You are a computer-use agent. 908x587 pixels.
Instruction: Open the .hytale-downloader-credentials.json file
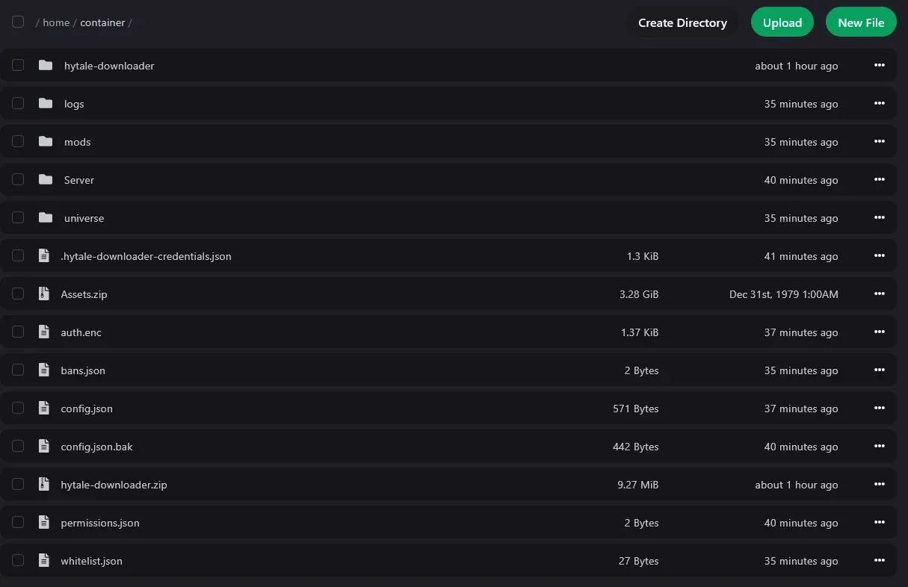click(146, 256)
